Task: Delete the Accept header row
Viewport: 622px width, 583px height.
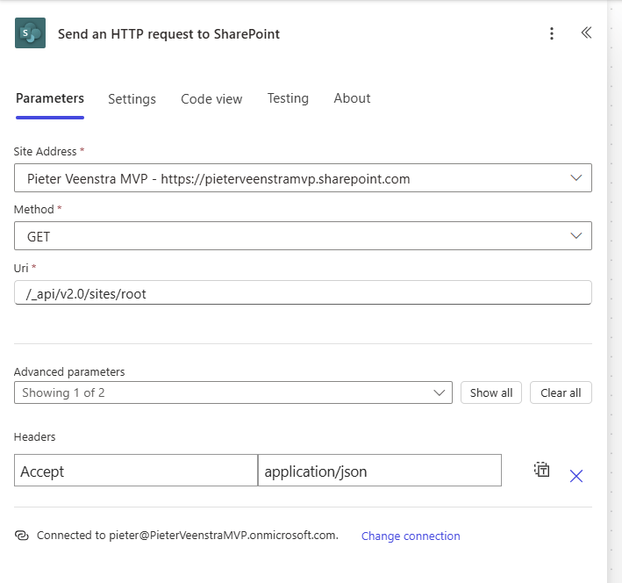Action: [x=576, y=476]
